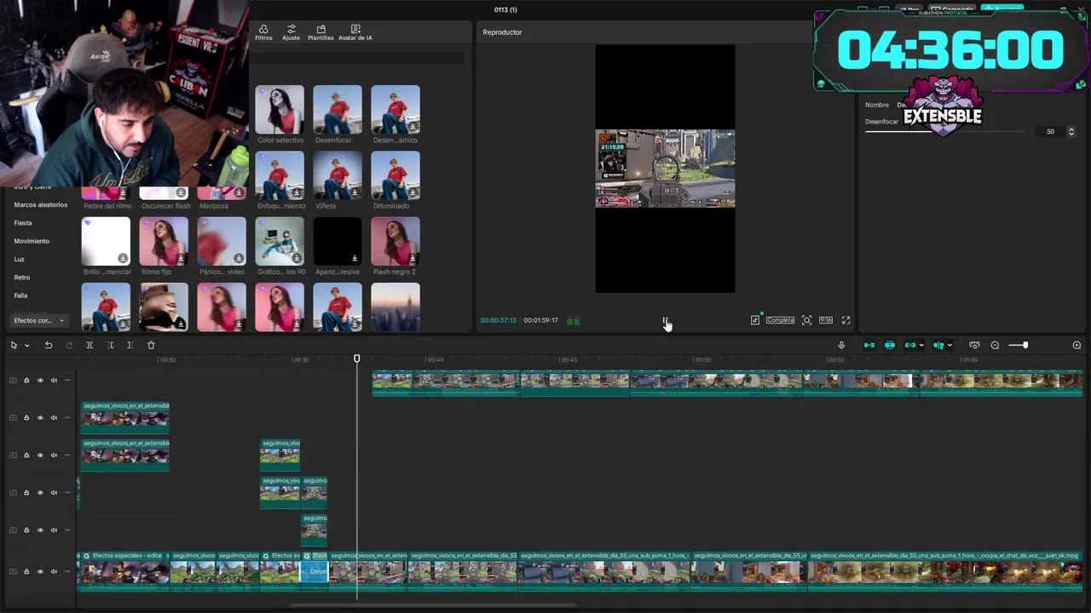Image resolution: width=1091 pixels, height=613 pixels.
Task: Select the Desenfocar effect thumbnail
Action: pos(338,110)
